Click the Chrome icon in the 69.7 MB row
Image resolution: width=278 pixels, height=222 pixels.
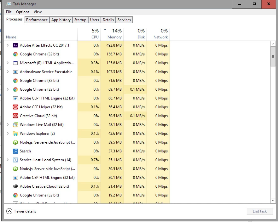[x=15, y=89]
